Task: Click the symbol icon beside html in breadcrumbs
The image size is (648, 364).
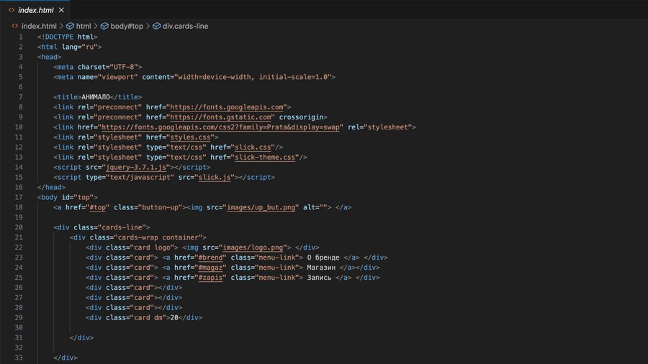Action: point(71,26)
